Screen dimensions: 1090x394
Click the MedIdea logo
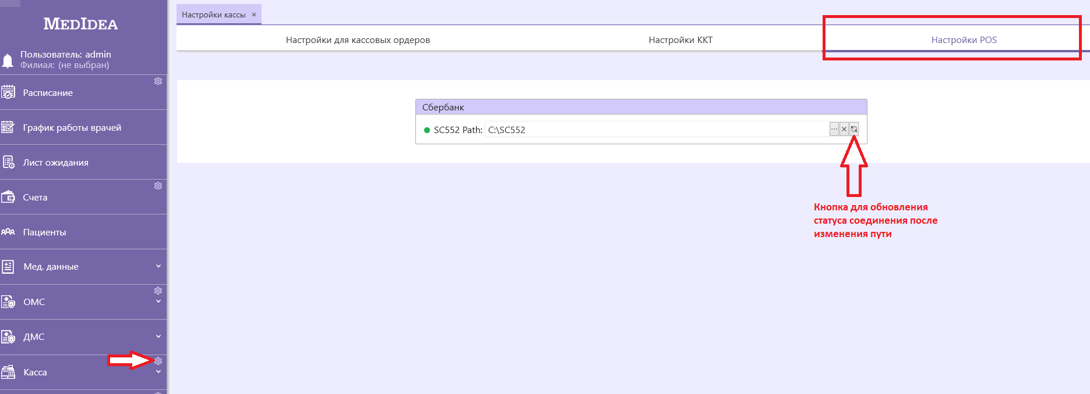point(80,24)
